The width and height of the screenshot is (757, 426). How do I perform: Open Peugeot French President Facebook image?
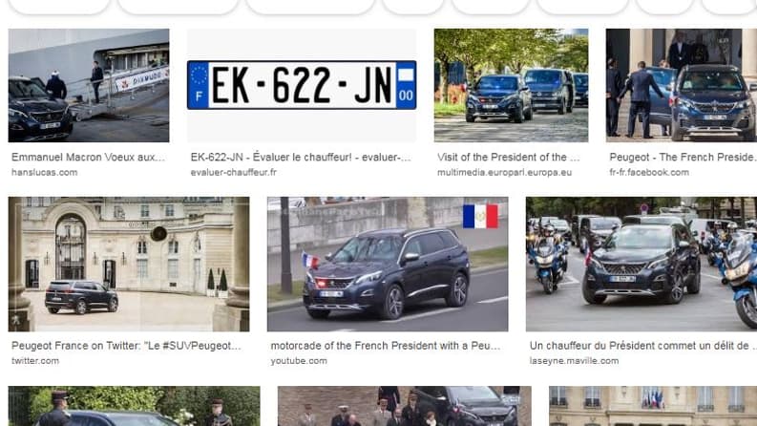682,85
